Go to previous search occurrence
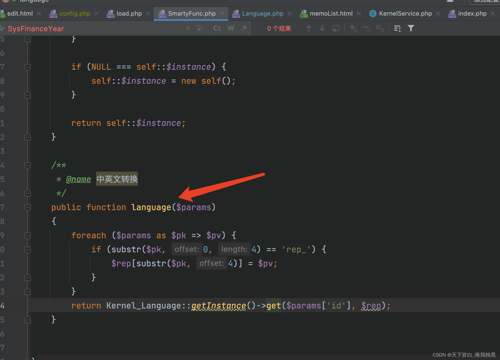The height and width of the screenshot is (360, 500). [x=309, y=28]
